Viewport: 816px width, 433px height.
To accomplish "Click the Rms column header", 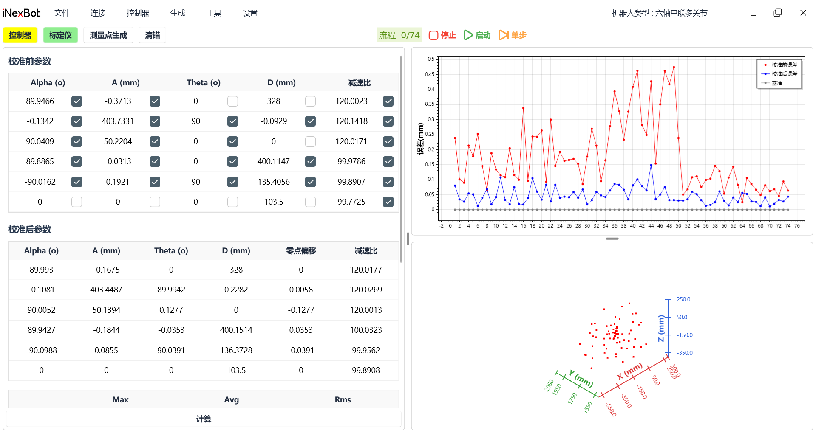I will tap(343, 400).
